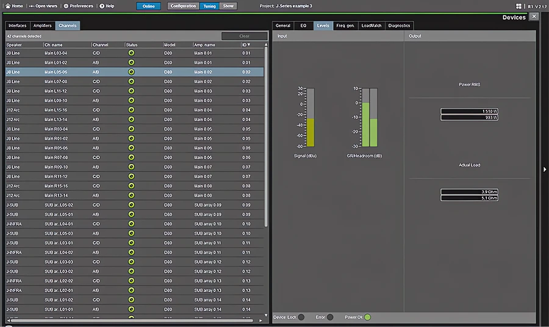Select the SUB ar. L01-01 row
This screenshot has height=327, width=549.
point(135,309)
